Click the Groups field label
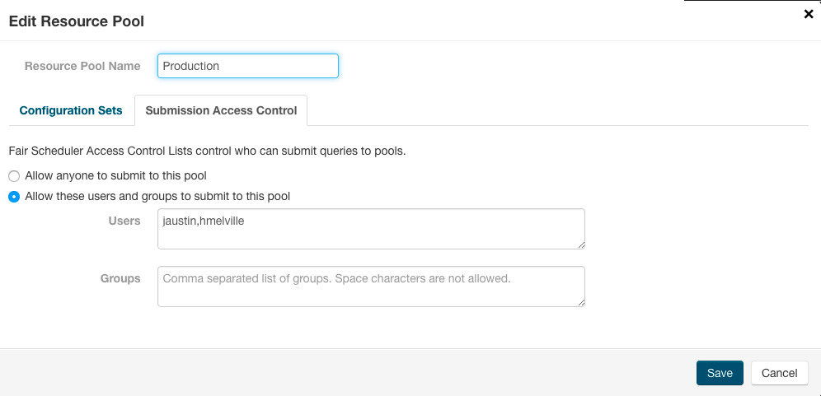 [x=120, y=278]
